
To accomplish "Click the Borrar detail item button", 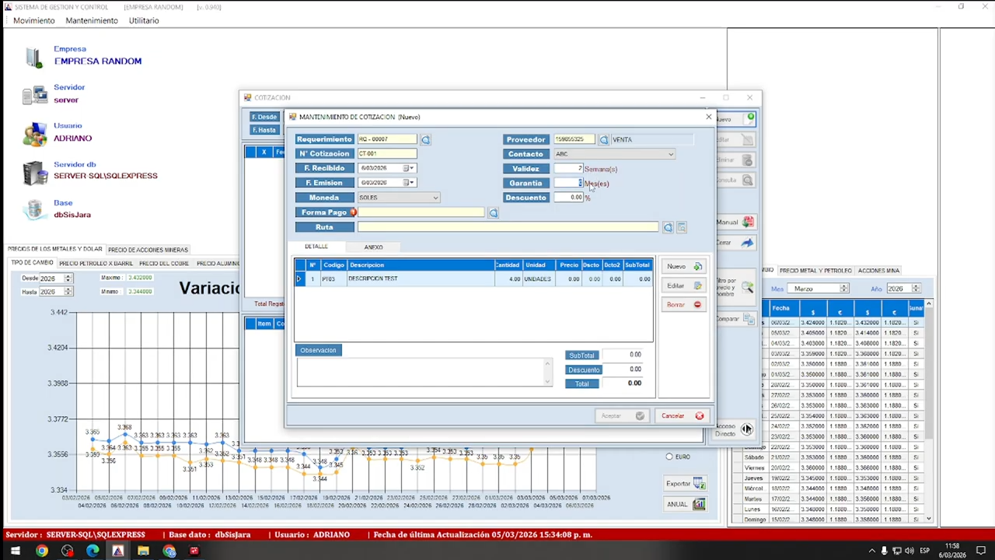I will point(683,305).
